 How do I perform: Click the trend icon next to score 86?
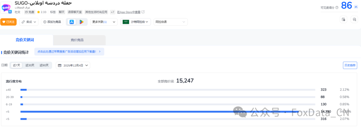pyautogui.click(x=356, y=7)
